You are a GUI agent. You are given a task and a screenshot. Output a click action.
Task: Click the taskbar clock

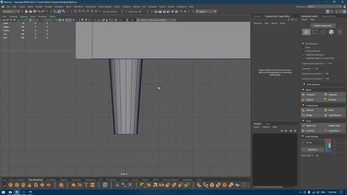click(331, 192)
